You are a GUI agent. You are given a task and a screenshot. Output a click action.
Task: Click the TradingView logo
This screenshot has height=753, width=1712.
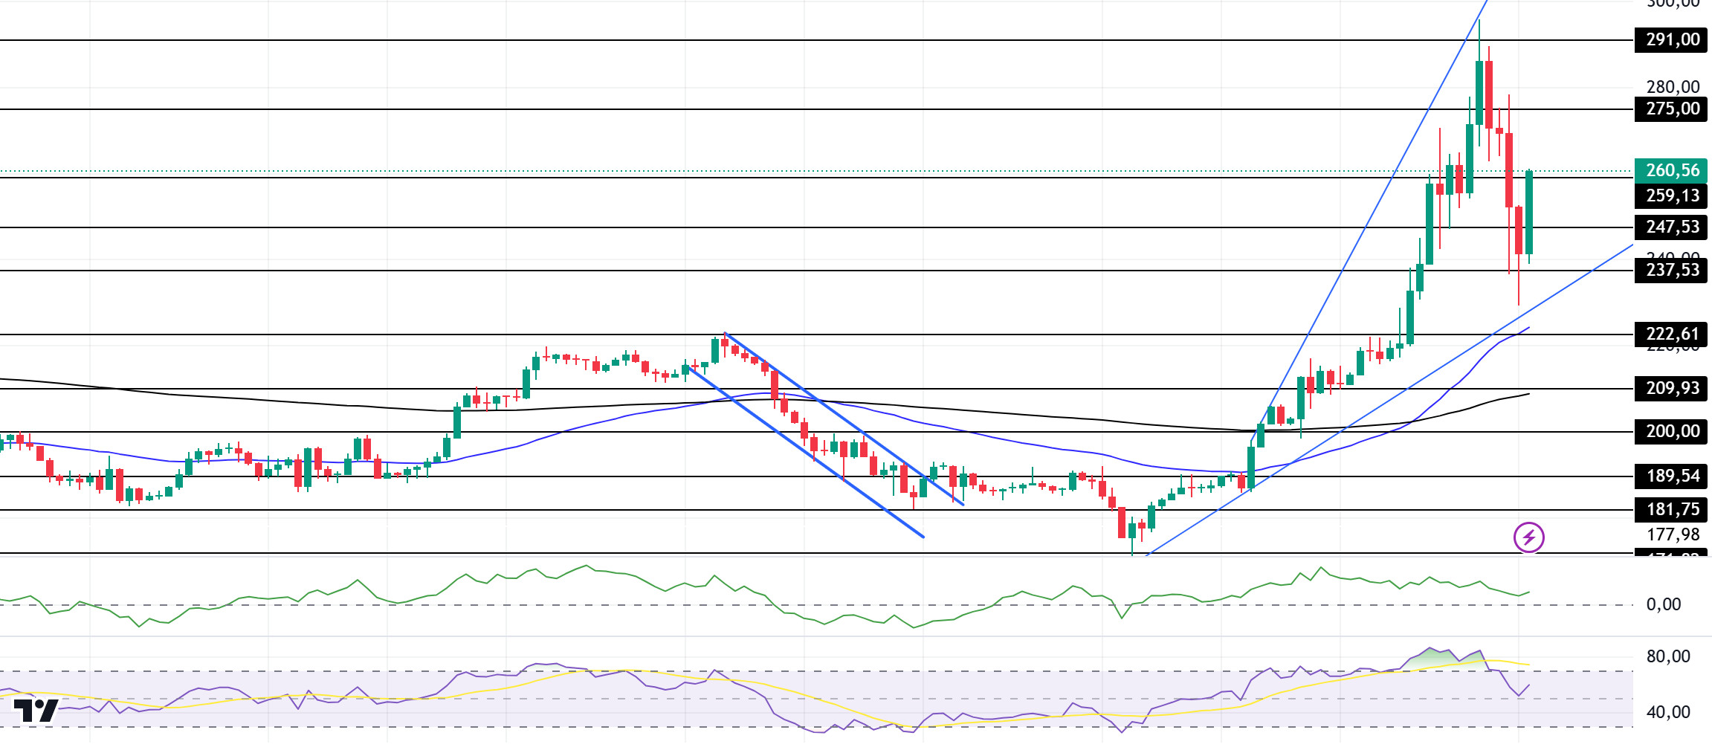pyautogui.click(x=36, y=711)
